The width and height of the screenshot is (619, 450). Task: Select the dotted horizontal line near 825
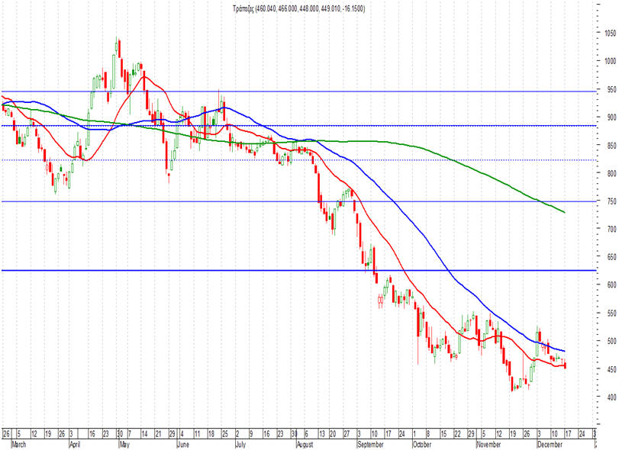pos(299,160)
